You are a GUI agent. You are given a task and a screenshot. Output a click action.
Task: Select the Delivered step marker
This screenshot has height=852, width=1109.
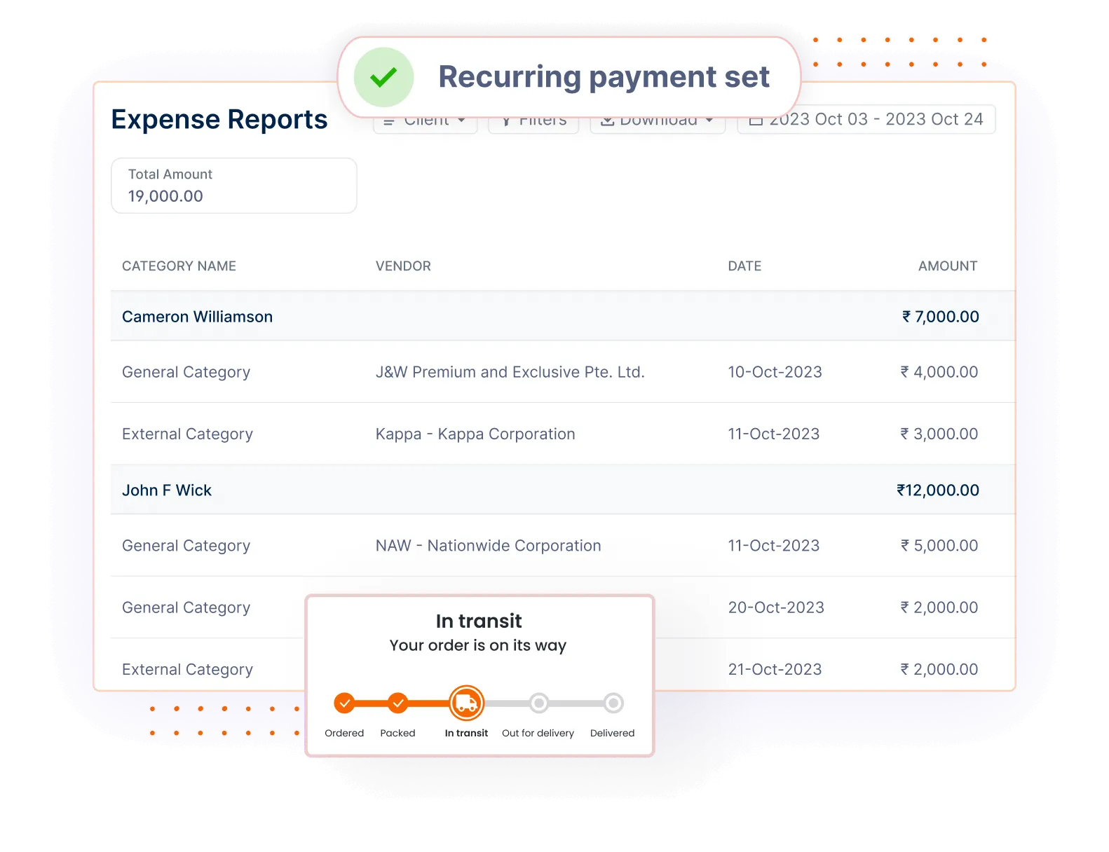tap(613, 703)
